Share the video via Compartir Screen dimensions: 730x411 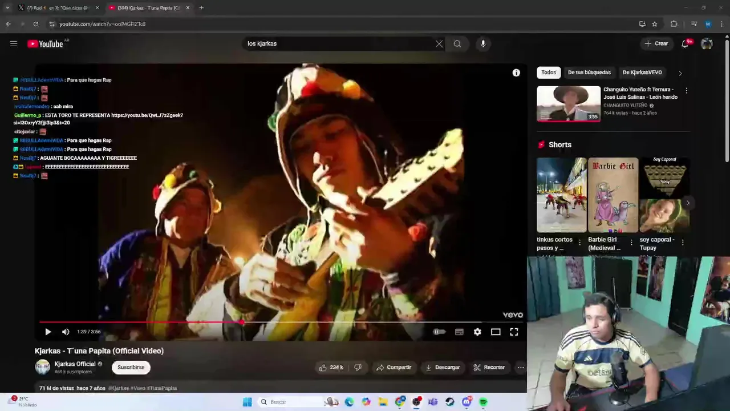coord(394,368)
